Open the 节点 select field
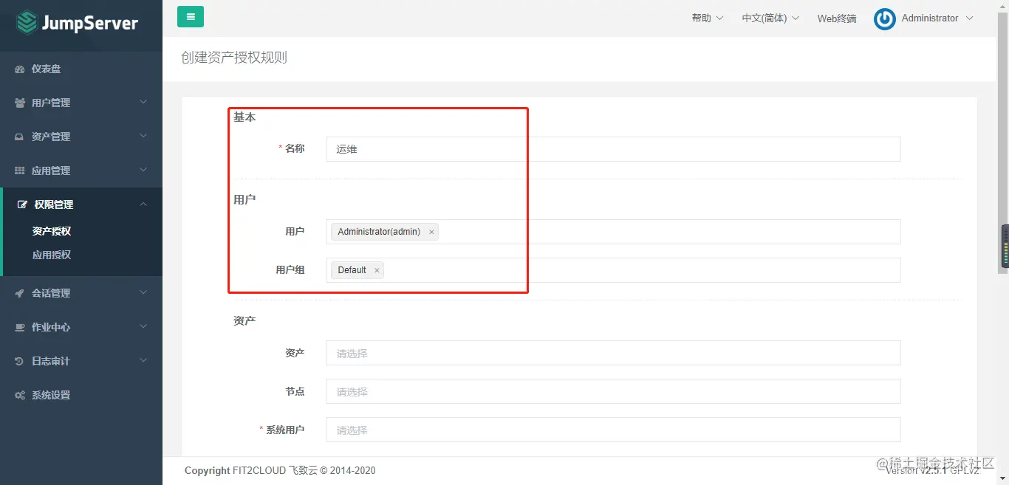This screenshot has width=1009, height=485. click(613, 391)
